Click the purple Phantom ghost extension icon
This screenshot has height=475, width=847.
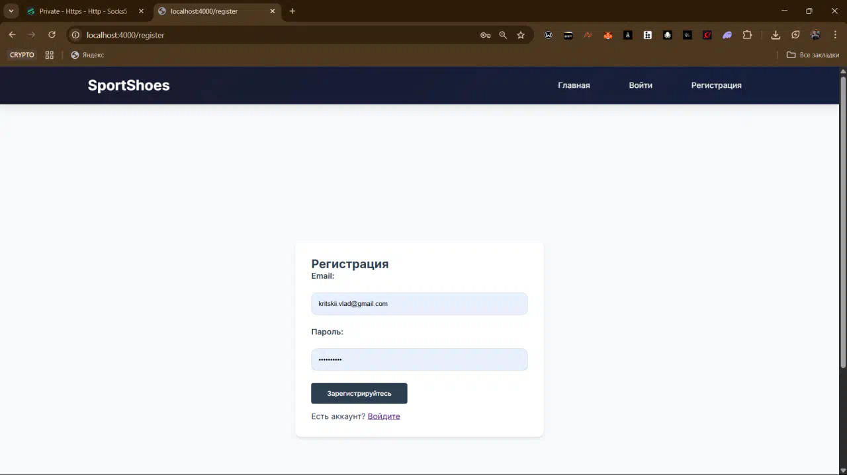coord(727,35)
